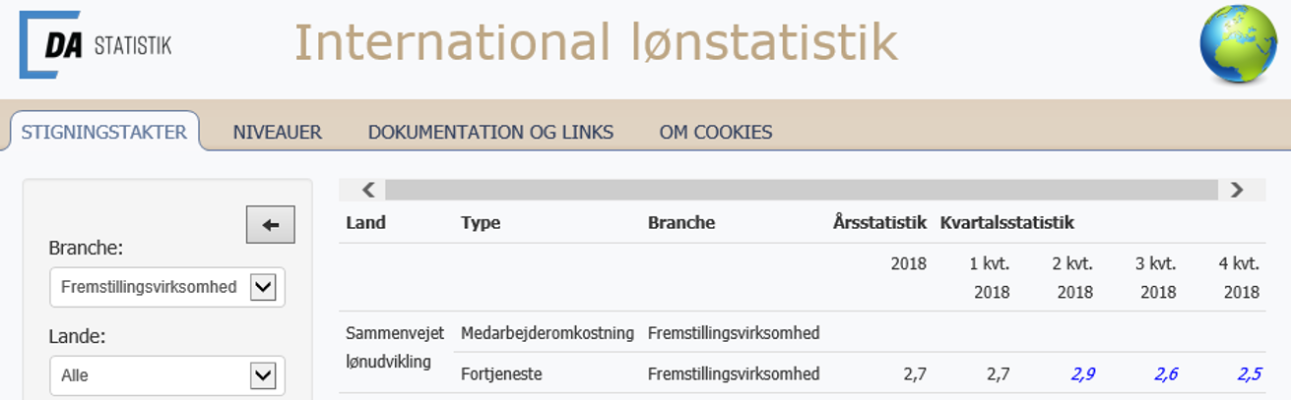This screenshot has height=400, width=1291.
Task: Click the Årsstatistik column header
Action: 879,223
